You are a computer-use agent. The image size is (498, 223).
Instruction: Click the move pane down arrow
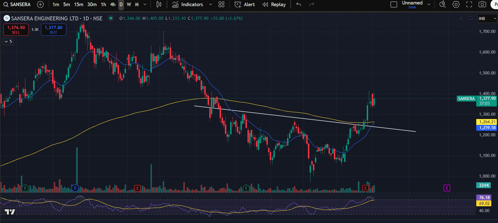tap(461, 18)
